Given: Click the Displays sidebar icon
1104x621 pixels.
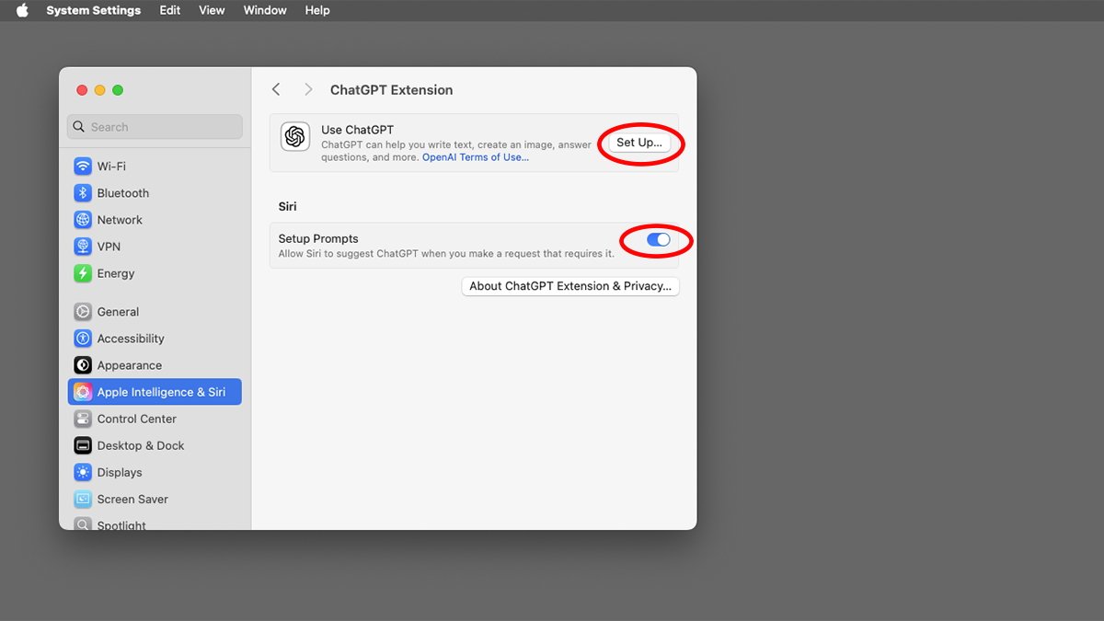Looking at the screenshot, I should point(83,472).
